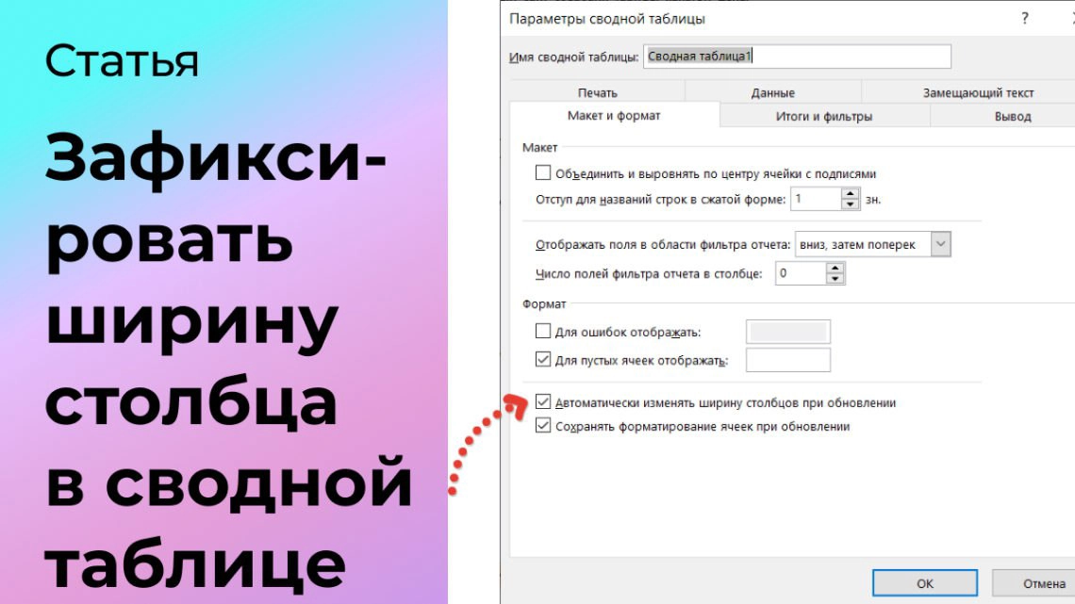The height and width of the screenshot is (604, 1075).
Task: Increase row label indent with up arrow
Action: [x=851, y=194]
